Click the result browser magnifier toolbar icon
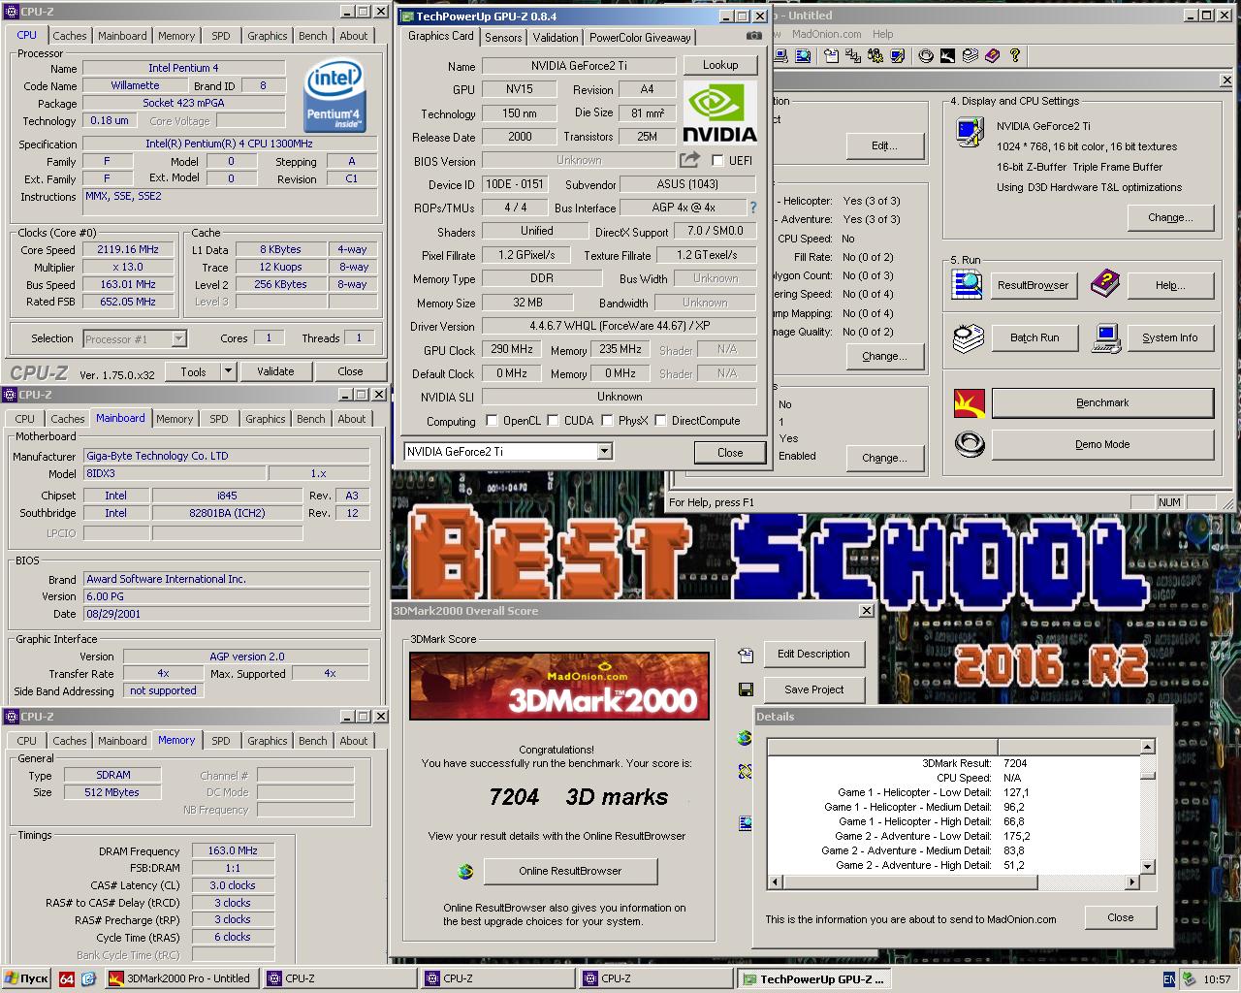The width and height of the screenshot is (1241, 993). pyautogui.click(x=803, y=55)
